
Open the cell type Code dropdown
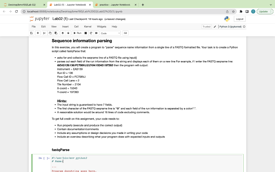tap(110, 33)
